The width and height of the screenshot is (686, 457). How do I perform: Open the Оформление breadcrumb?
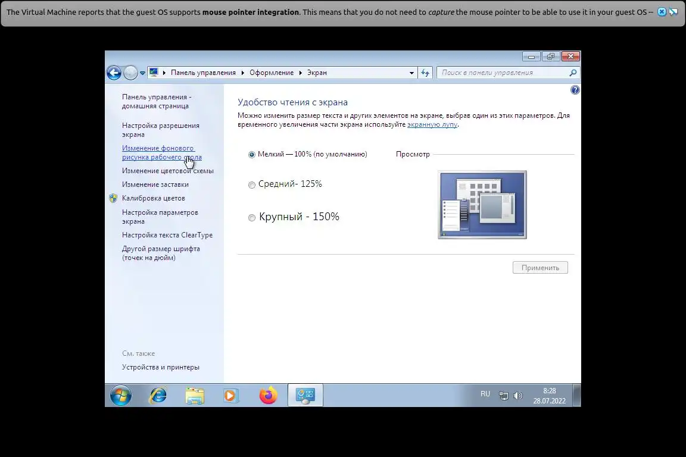click(x=272, y=73)
